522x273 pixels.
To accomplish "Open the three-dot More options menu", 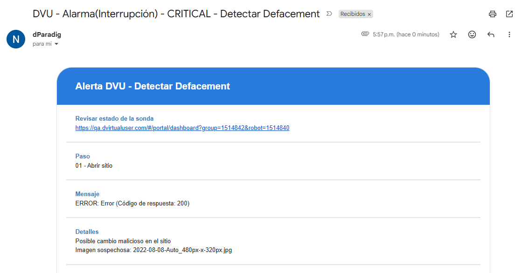I will tap(509, 34).
